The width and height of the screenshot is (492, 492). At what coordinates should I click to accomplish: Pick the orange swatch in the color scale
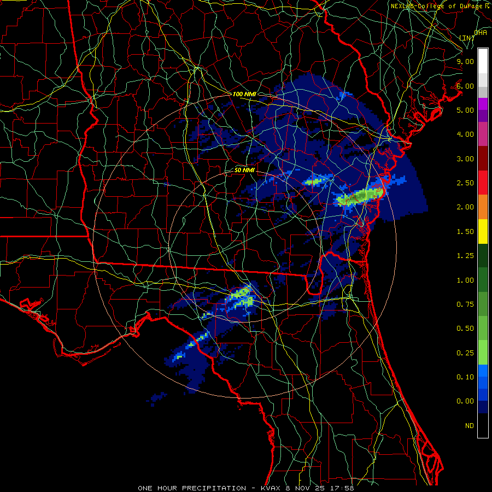[x=483, y=207]
